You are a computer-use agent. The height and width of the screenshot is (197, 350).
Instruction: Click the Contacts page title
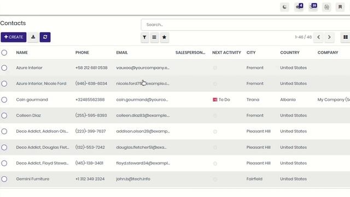(13, 23)
